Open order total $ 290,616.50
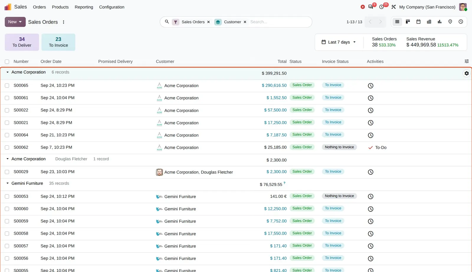The image size is (472, 272). (274, 85)
